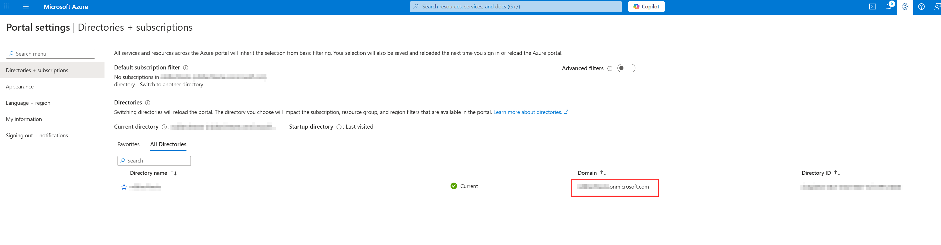Open Appearance settings in the sidebar

(x=20, y=87)
